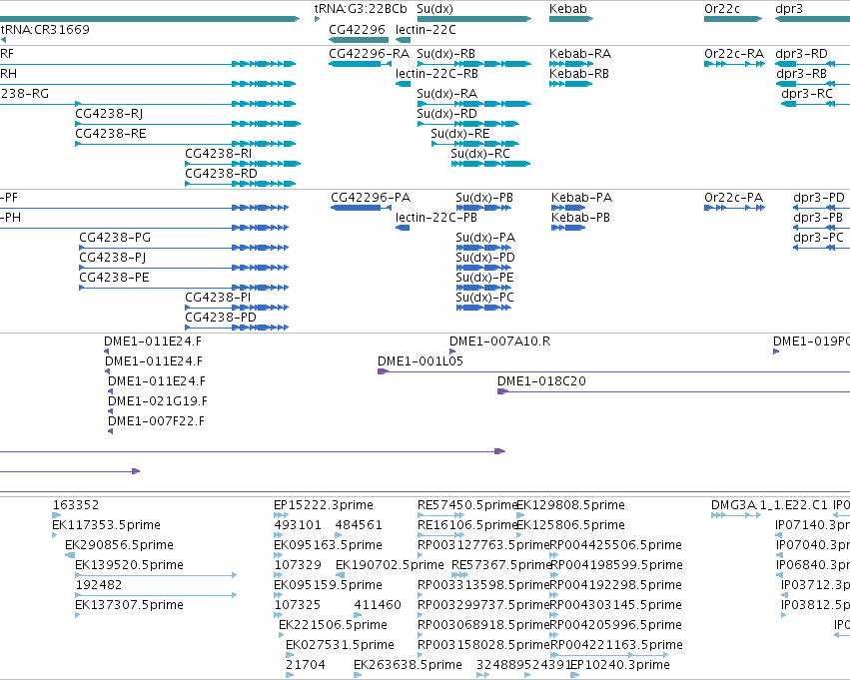Screen dimensions: 850x680
Task: Click clone DME1-018C20
Action: [541, 381]
